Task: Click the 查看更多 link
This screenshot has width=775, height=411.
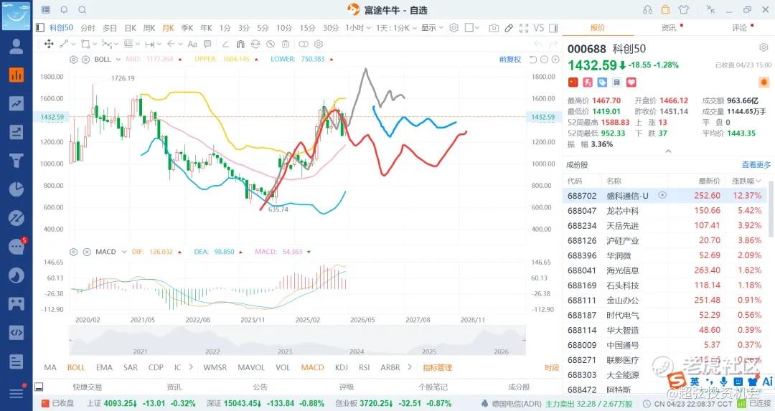Action: [x=756, y=165]
